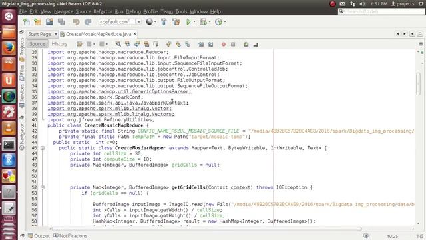Switch to the Start Page tab
This screenshot has height=240, width=426.
(40, 34)
